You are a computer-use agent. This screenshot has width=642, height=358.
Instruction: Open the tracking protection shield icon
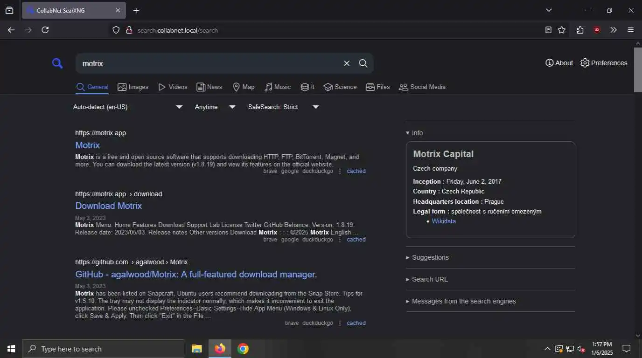point(116,30)
